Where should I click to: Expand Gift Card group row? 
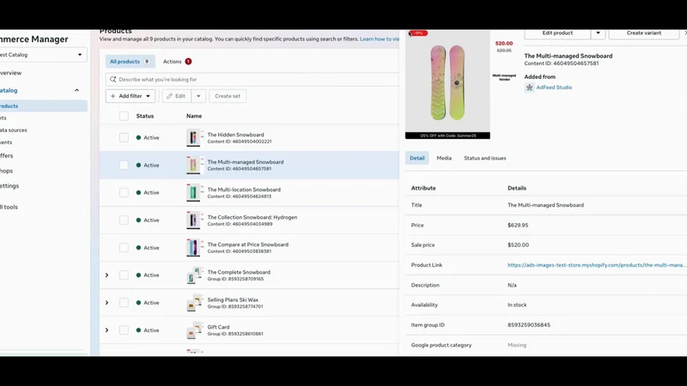pyautogui.click(x=106, y=330)
